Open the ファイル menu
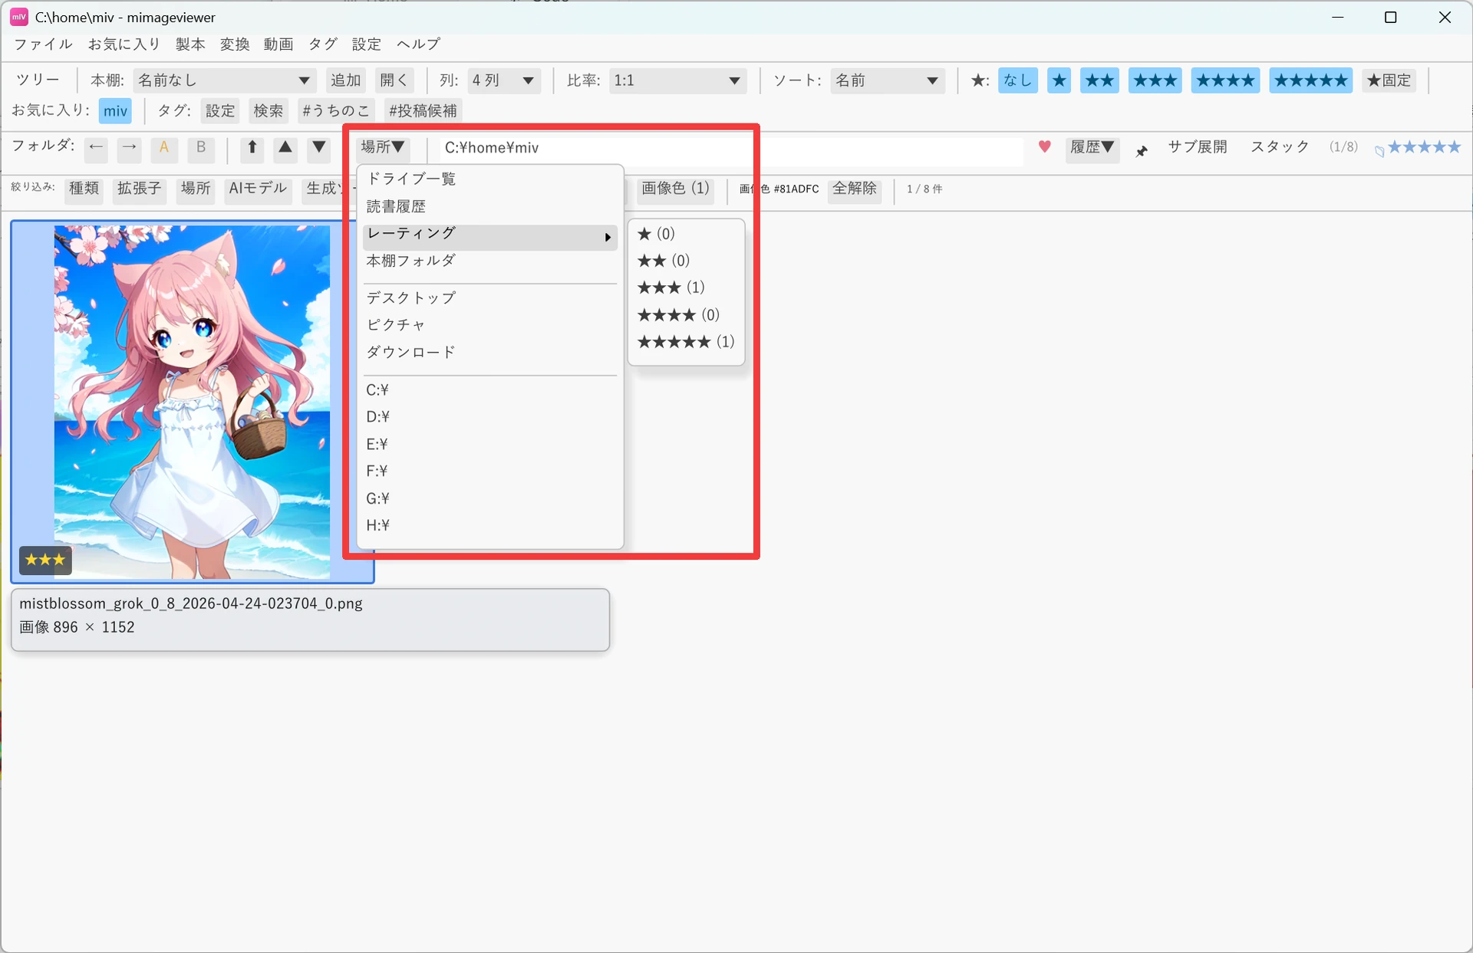 43,44
